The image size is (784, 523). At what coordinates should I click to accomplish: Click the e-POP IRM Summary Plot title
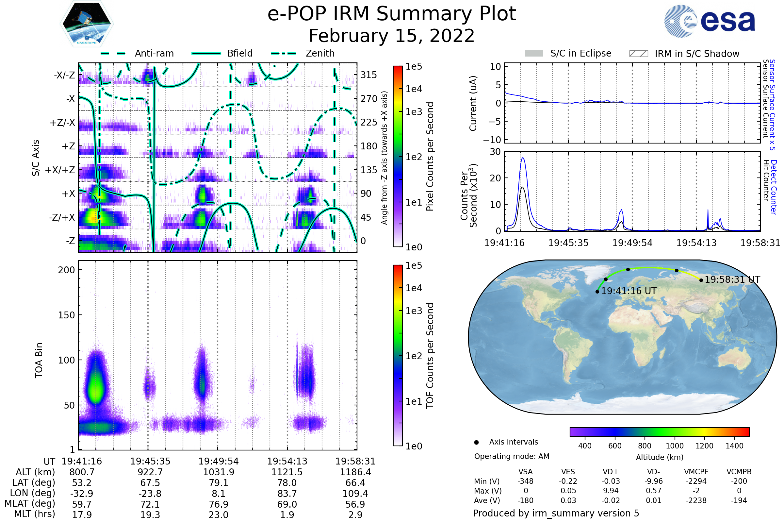[392, 14]
